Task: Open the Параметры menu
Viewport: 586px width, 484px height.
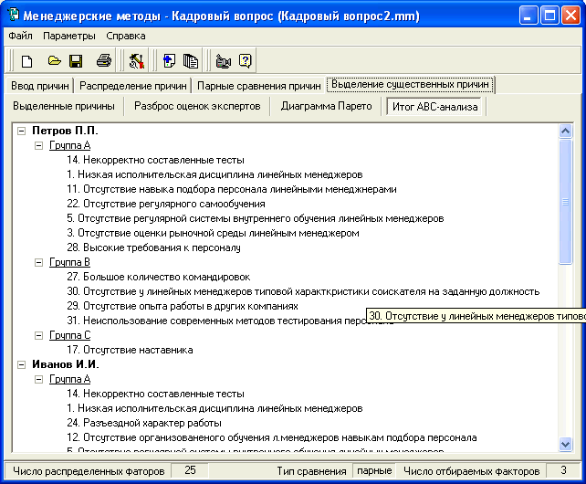Action: [x=69, y=36]
